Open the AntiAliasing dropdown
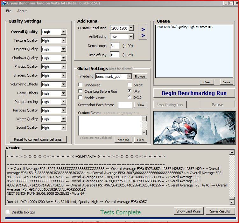This screenshot has width=239, height=223. (x=131, y=37)
